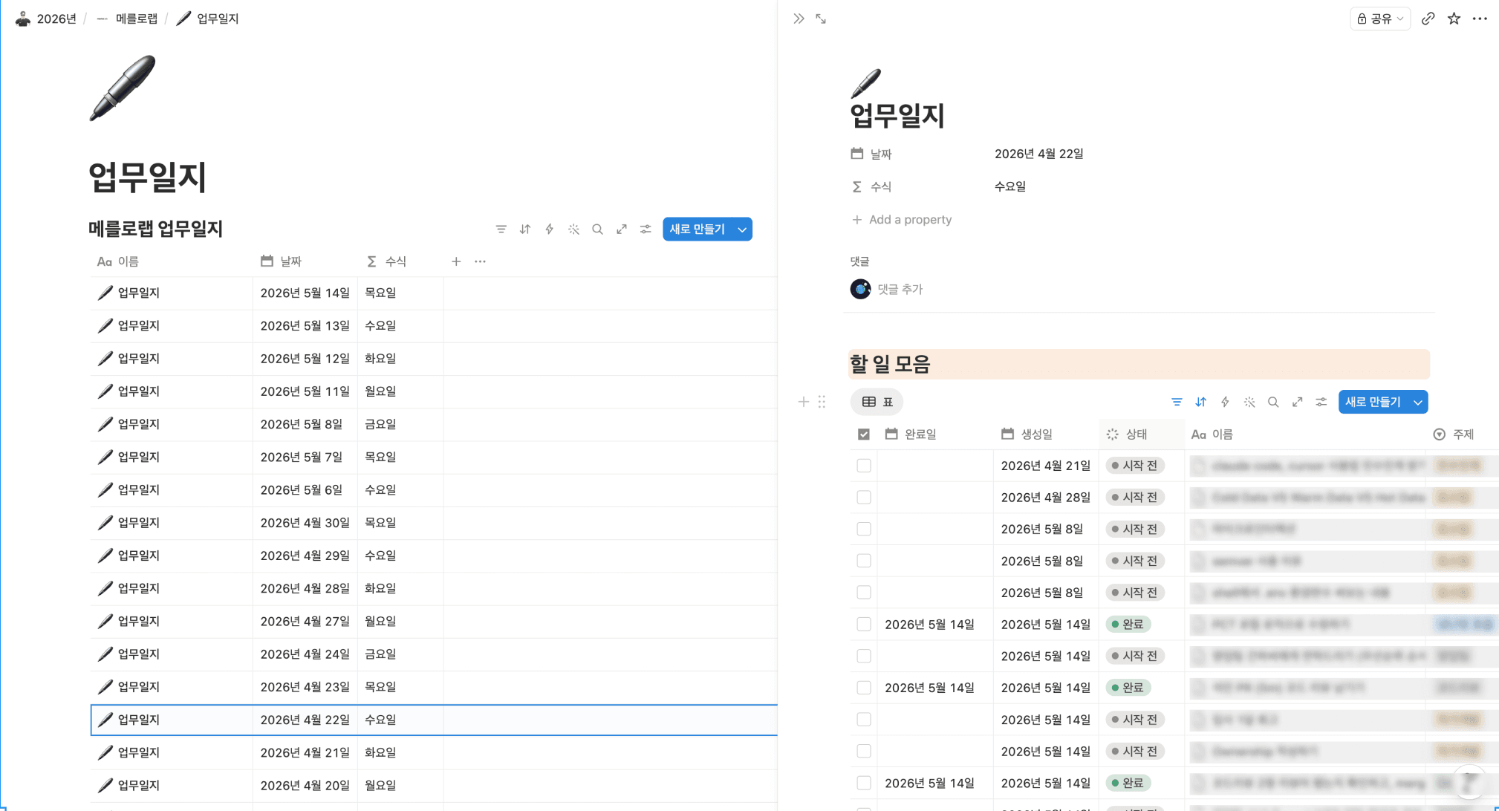Select the 표 table view tab
Screen dimensions: 1499x811
(877, 402)
